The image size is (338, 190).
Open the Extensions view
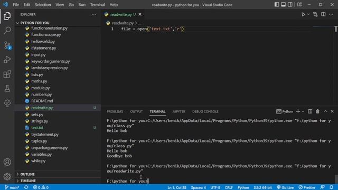(x=7, y=74)
